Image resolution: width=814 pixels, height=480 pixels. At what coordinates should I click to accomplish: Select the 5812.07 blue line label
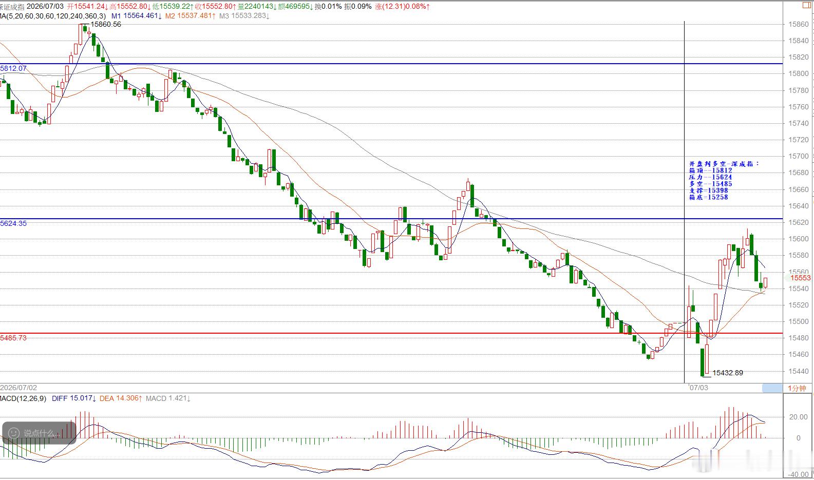coord(13,68)
